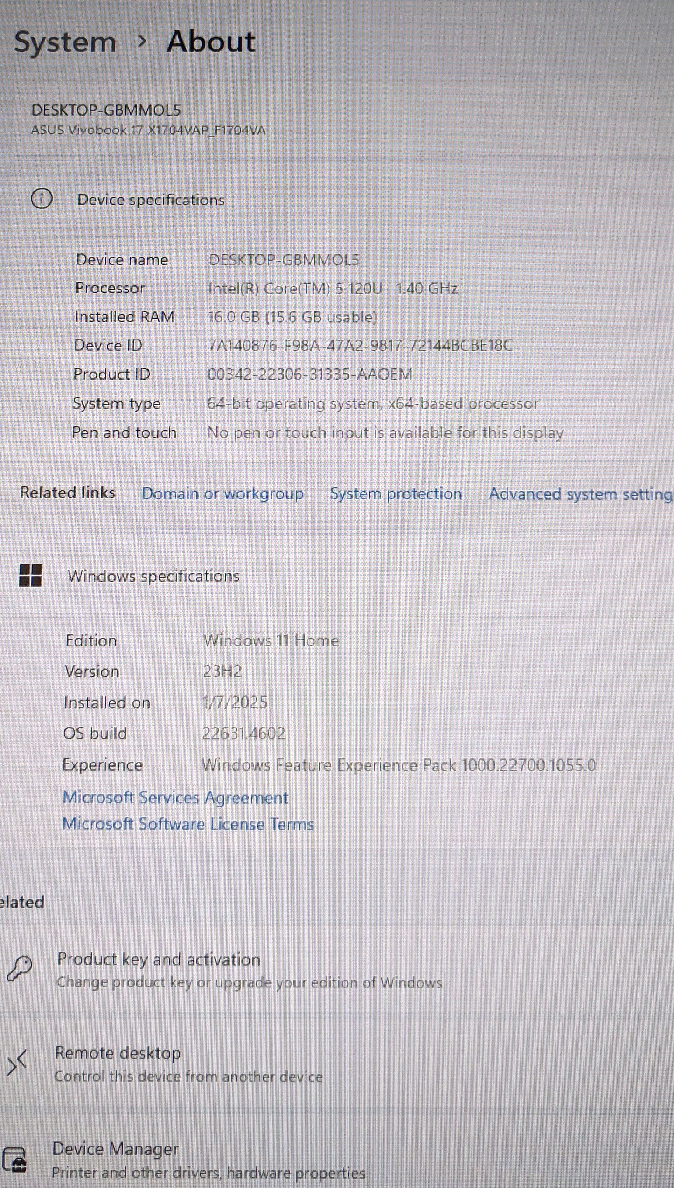Click the Device Manager toolbox icon
This screenshot has width=674, height=1188.
tap(15, 1160)
